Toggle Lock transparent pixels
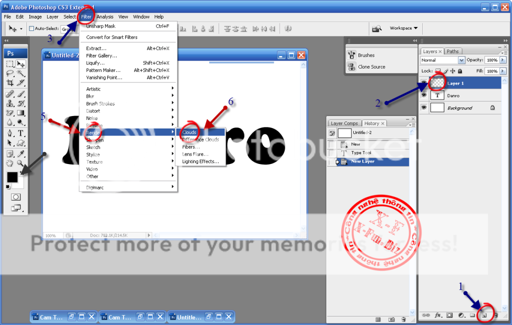Image resolution: width=512 pixels, height=325 pixels. click(x=438, y=71)
